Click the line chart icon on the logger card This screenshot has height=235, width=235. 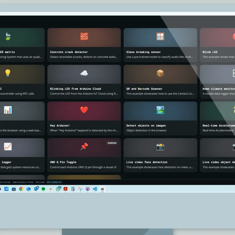coord(8,146)
